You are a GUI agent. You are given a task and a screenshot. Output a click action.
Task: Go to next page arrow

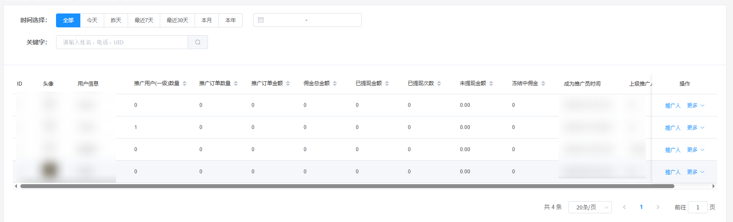point(658,207)
